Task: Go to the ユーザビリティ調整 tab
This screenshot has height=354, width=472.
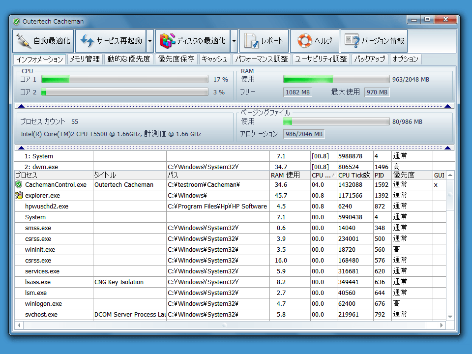Action: tap(321, 59)
